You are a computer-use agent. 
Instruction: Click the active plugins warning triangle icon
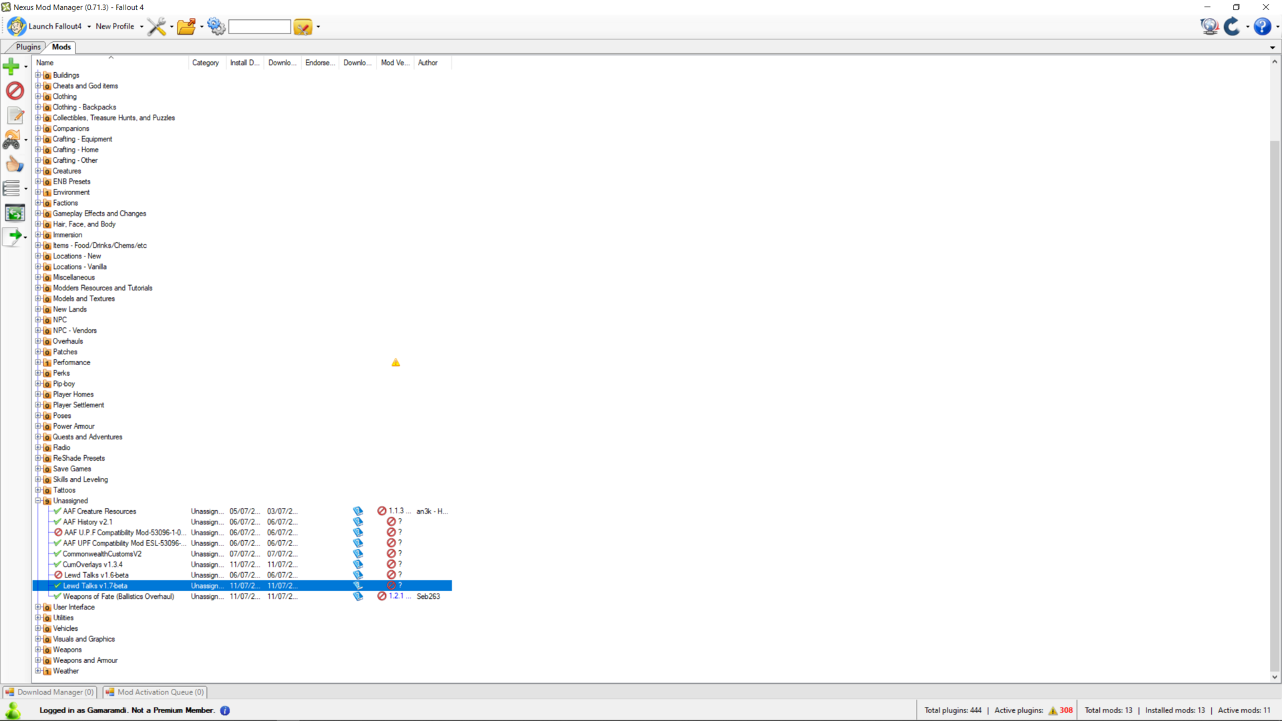(x=1053, y=710)
